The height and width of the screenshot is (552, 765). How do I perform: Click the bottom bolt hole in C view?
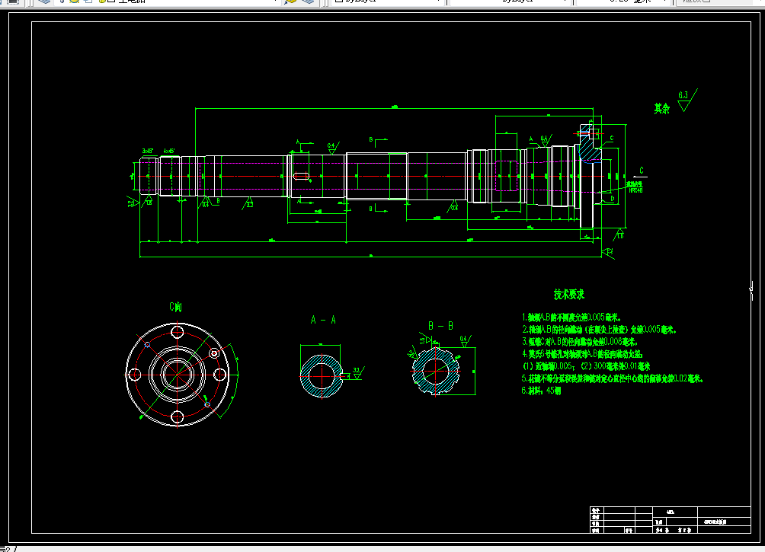[x=177, y=417]
